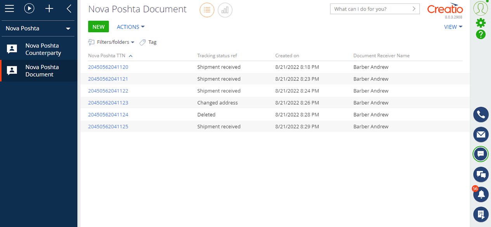Open the hamburger navigation menu
491x227 pixels.
point(9,8)
